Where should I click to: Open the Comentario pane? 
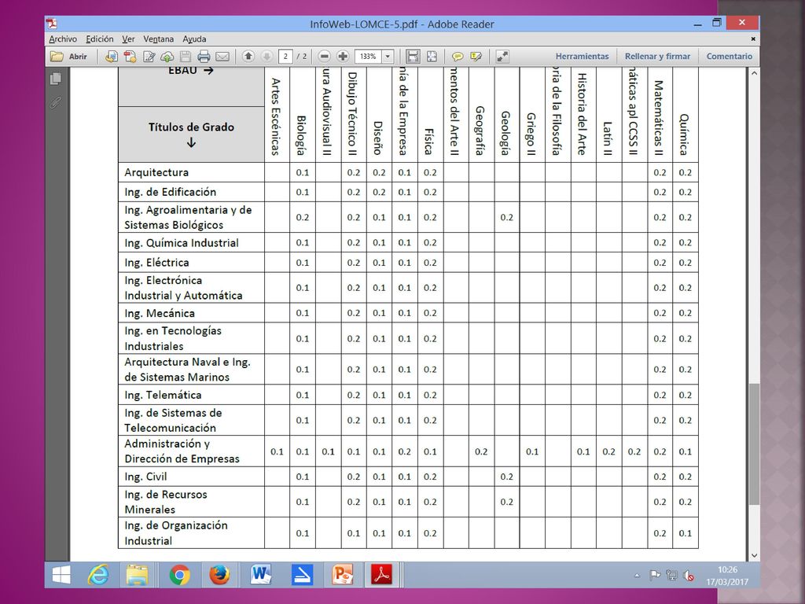pyautogui.click(x=730, y=57)
